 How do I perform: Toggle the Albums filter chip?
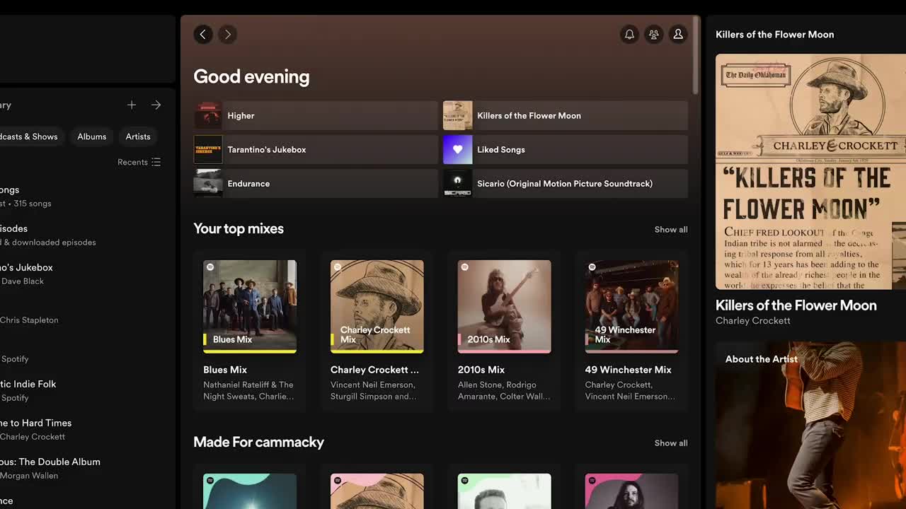[91, 136]
